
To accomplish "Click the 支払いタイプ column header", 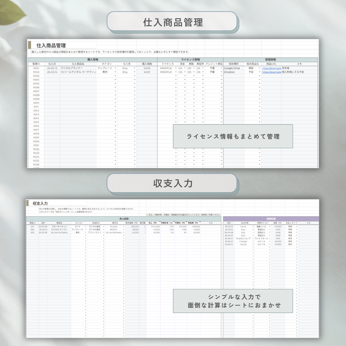I will click(292, 223).
